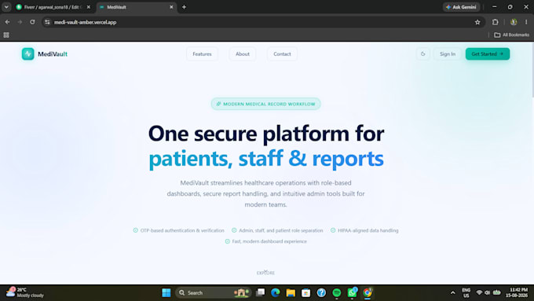The image size is (534, 301).
Task: Open File Explorer from taskbar
Action: 291,292
